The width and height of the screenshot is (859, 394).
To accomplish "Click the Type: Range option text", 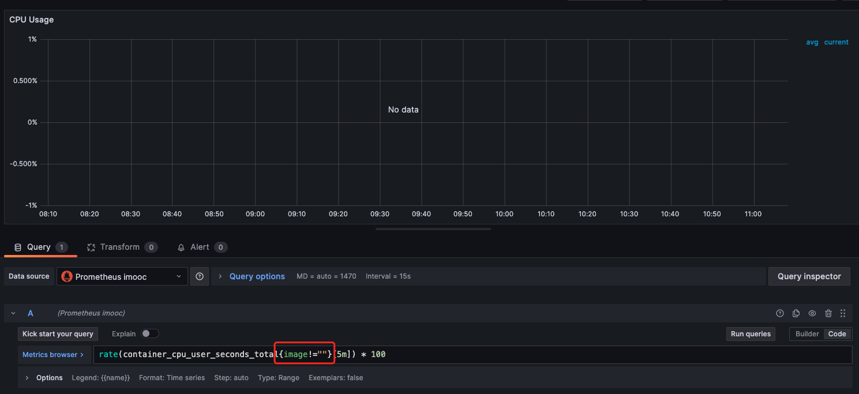I will coord(279,378).
